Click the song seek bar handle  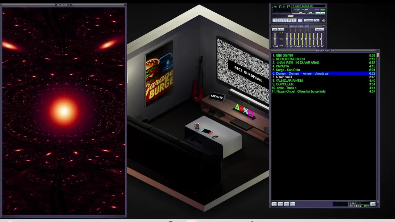pos(291,16)
